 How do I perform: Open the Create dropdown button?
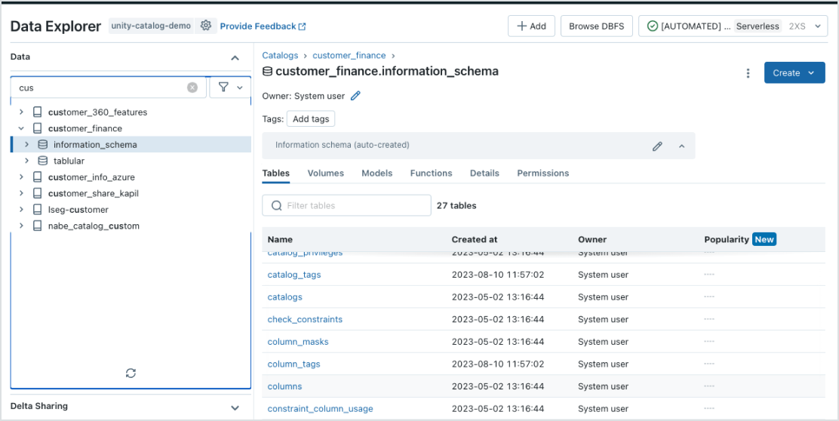click(794, 73)
